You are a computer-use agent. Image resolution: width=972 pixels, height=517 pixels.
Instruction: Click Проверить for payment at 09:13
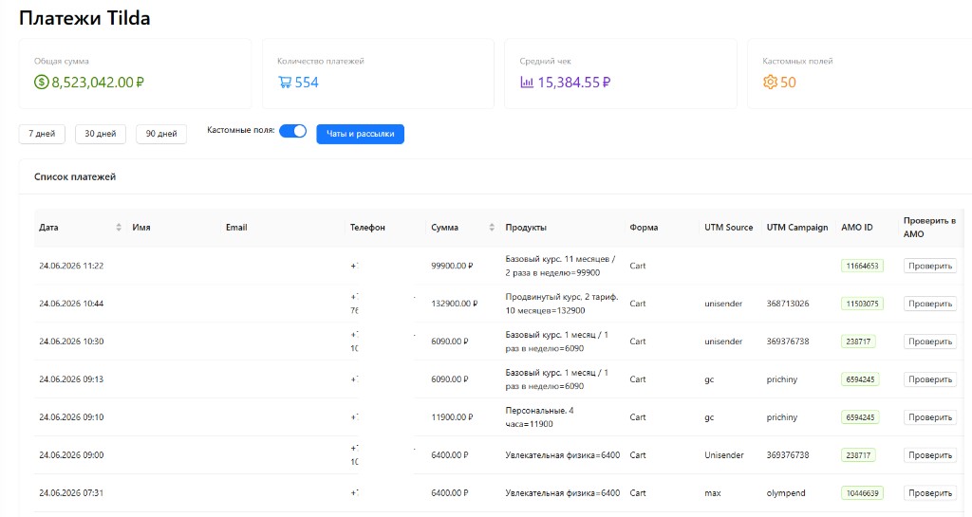pyautogui.click(x=930, y=379)
